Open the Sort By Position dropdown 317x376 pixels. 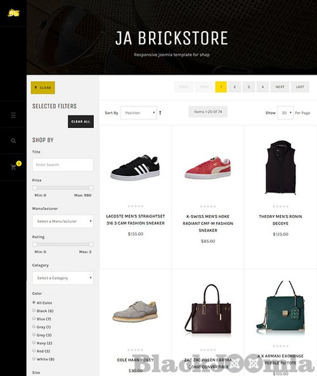[x=139, y=113]
